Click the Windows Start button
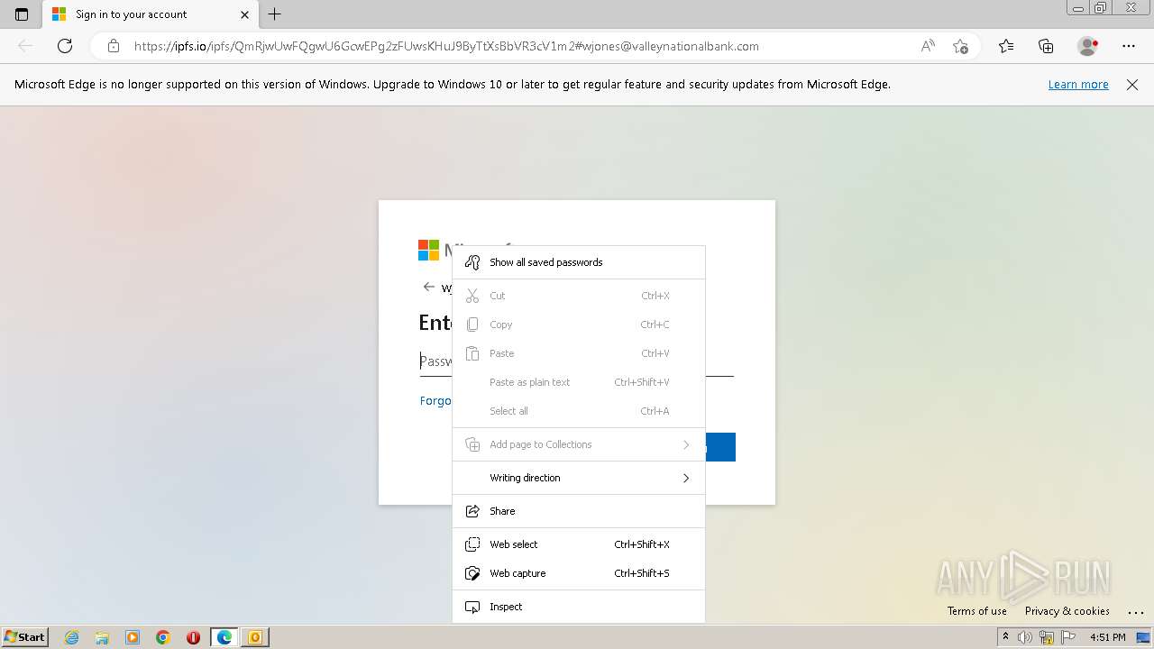This screenshot has height=649, width=1154. (24, 637)
